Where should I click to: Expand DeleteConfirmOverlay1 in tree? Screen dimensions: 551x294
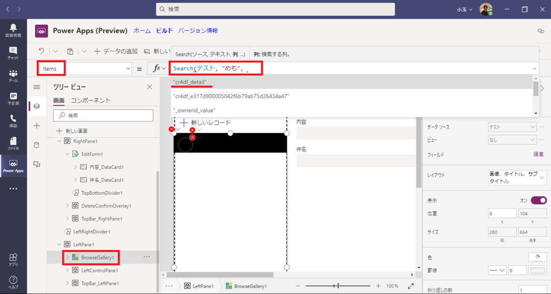click(67, 205)
